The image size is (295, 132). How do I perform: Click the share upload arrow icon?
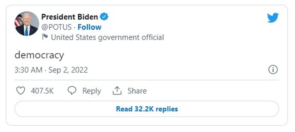pos(117,91)
